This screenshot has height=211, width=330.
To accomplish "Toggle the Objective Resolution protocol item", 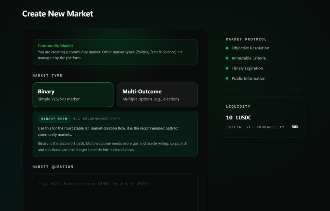I will 250,48.
